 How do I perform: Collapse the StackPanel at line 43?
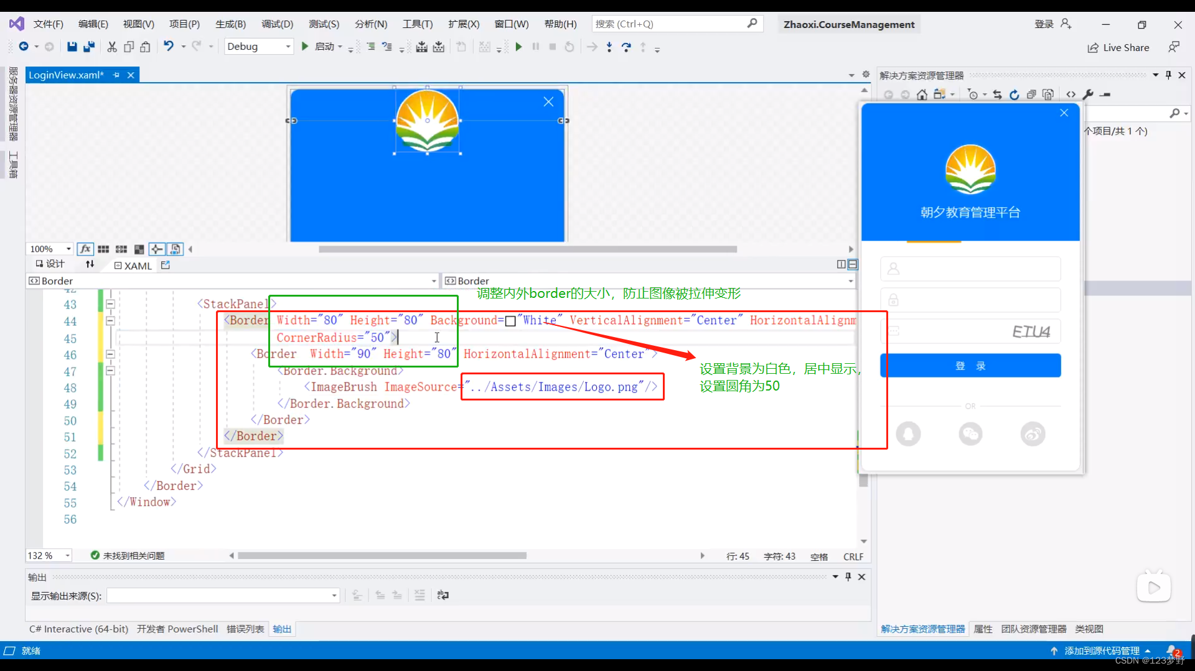pyautogui.click(x=110, y=304)
